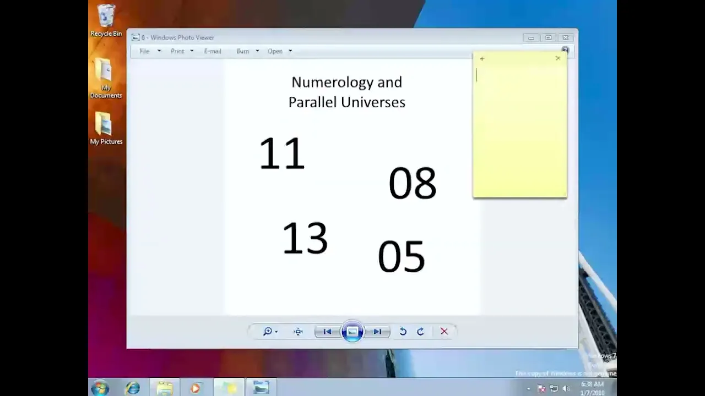Image resolution: width=705 pixels, height=396 pixels.
Task: Delete the current picture with red X
Action: [444, 331]
